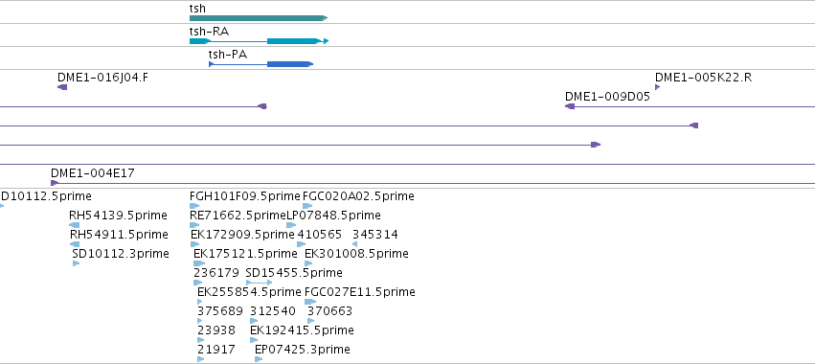Click the RH54139.5prime EST arrow

[x=75, y=225]
